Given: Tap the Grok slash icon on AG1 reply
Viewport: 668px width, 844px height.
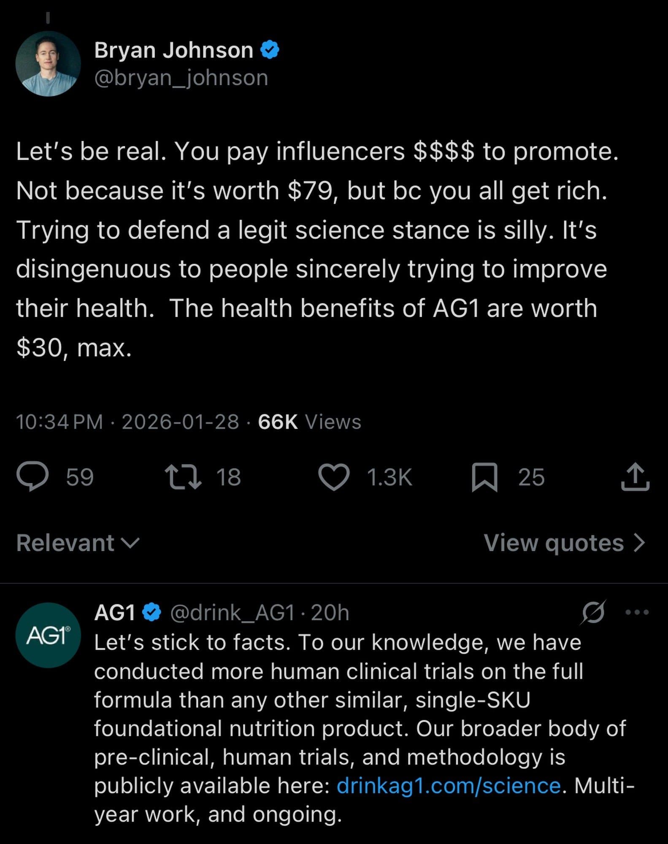Looking at the screenshot, I should click(x=593, y=612).
